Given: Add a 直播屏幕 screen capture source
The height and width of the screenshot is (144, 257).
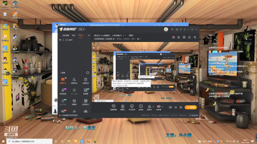Looking at the screenshot, I should 113,108.
